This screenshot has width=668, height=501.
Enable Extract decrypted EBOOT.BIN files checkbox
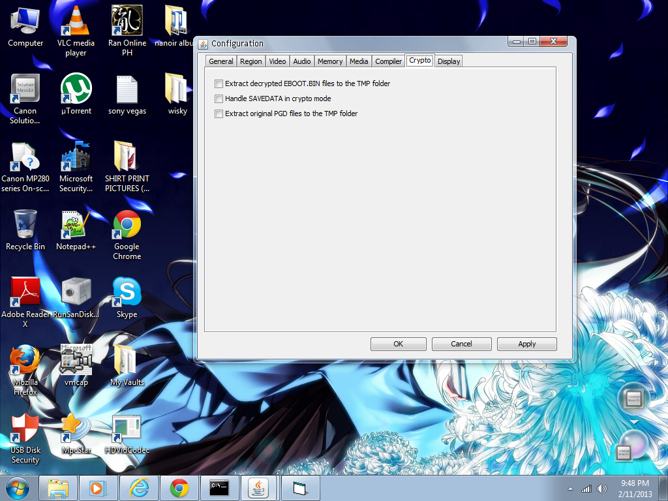[x=219, y=83]
